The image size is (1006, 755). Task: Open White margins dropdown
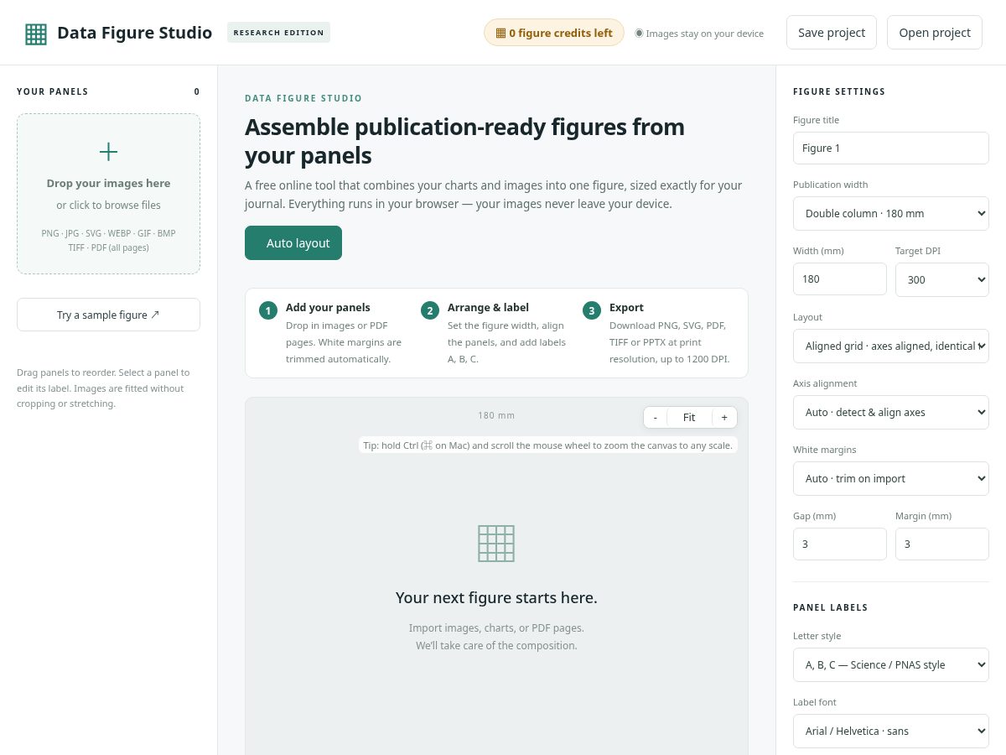click(x=891, y=478)
